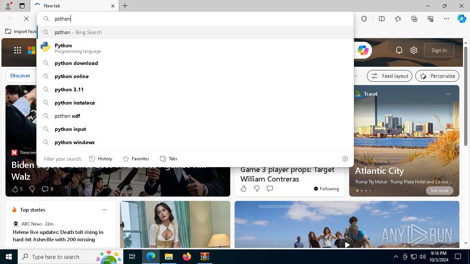Click See more on Atlantic City card
470x264 pixels.
[440, 191]
